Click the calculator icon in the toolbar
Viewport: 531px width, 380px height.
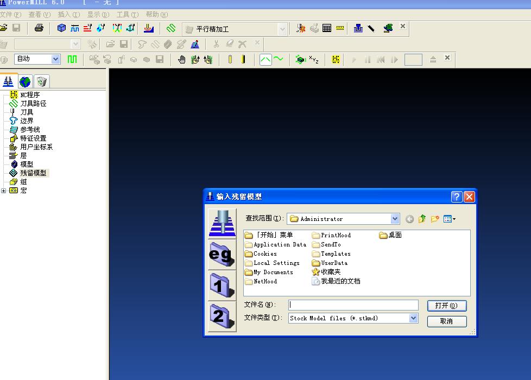point(327,28)
